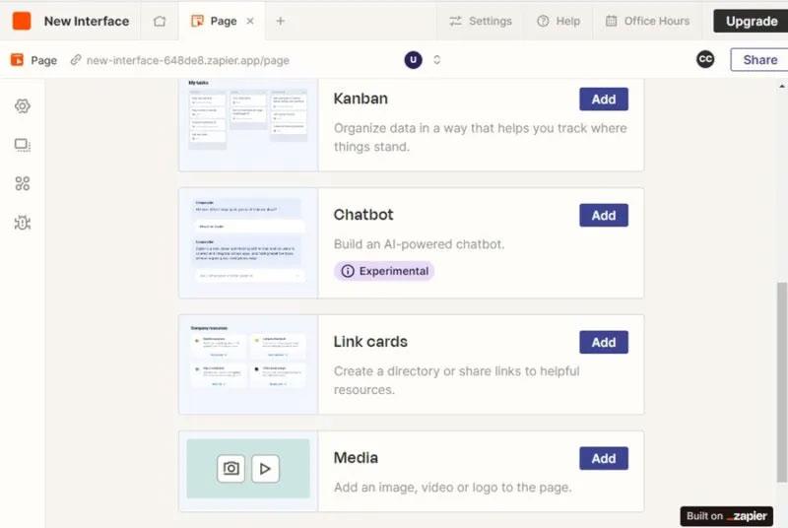Add the Kanban component
Screen dimensions: 788x528
click(604, 99)
